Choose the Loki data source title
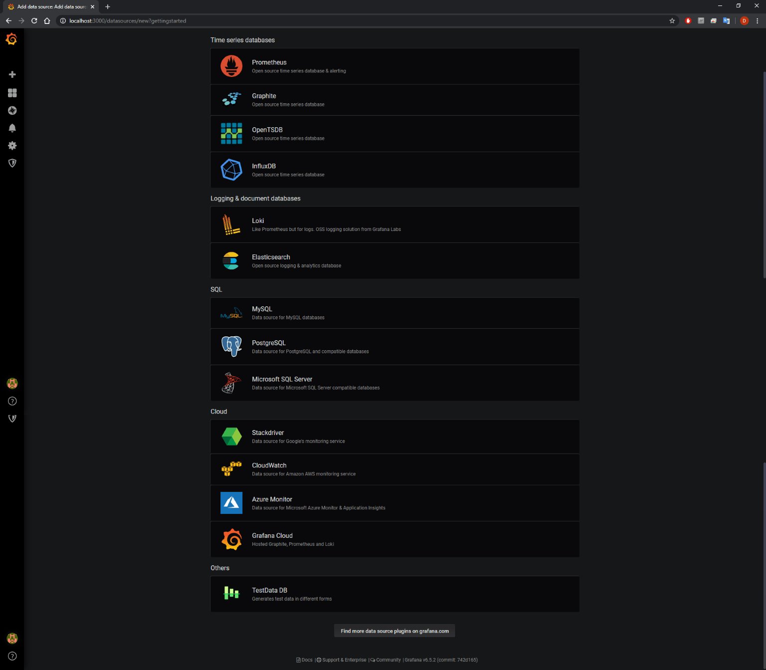This screenshot has height=670, width=766. [258, 221]
